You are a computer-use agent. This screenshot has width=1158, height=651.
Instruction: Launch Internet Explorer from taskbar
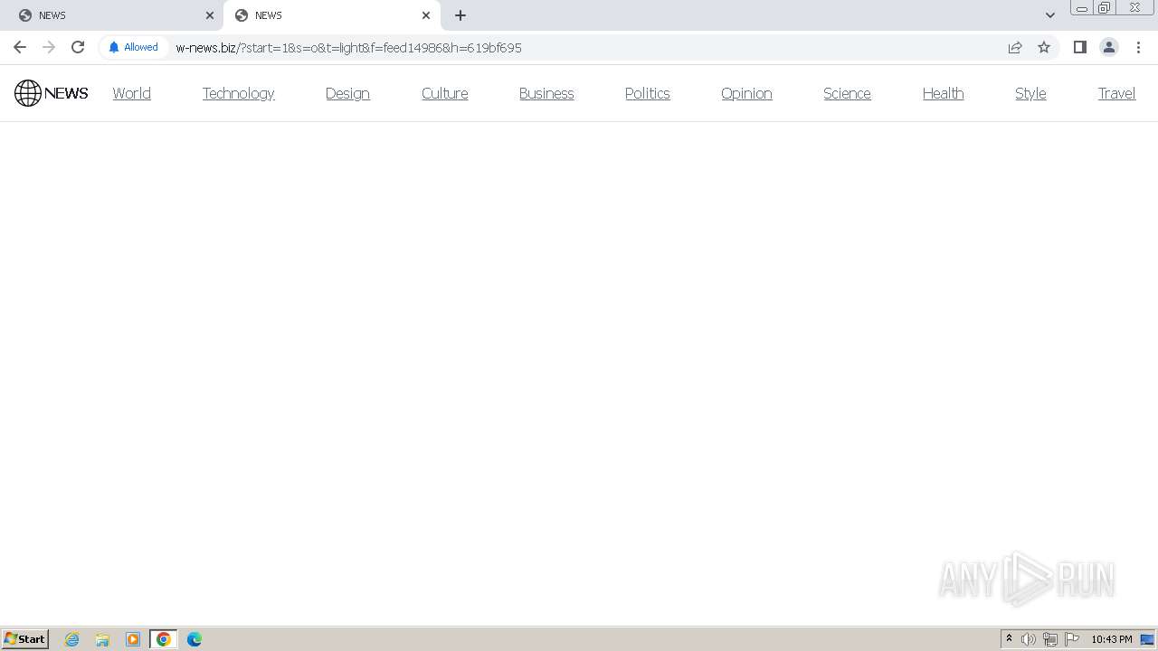tap(72, 639)
